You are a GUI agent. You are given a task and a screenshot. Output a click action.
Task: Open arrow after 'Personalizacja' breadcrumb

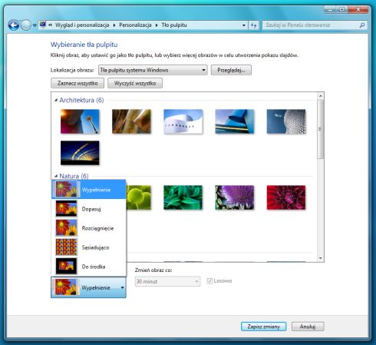coord(157,25)
